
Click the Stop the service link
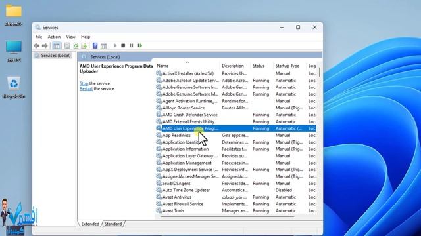point(84,83)
